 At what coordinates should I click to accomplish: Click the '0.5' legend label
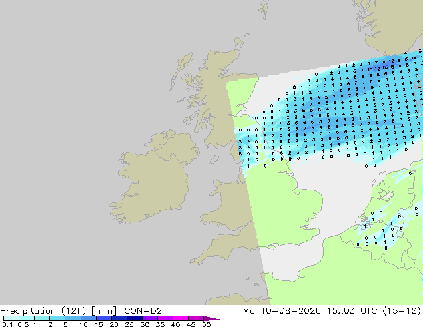(23, 324)
